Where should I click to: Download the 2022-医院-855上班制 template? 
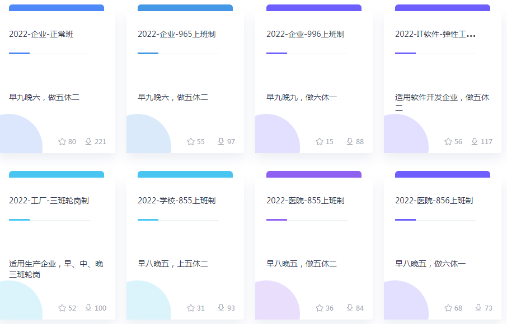point(350,308)
